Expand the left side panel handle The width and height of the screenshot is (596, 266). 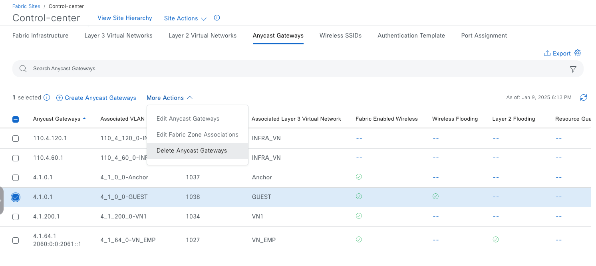[2, 200]
